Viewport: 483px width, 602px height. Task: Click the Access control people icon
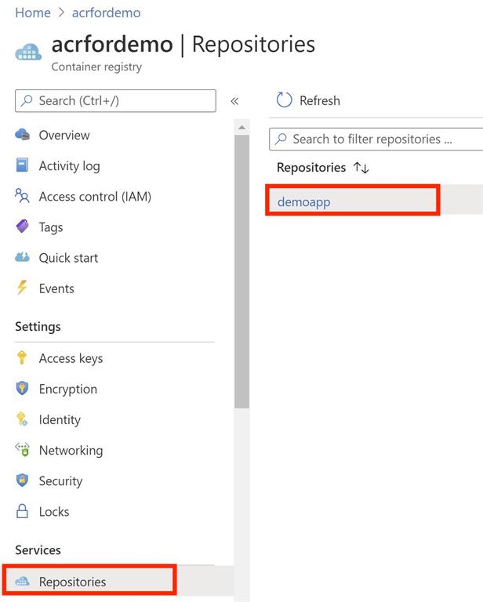click(x=22, y=196)
